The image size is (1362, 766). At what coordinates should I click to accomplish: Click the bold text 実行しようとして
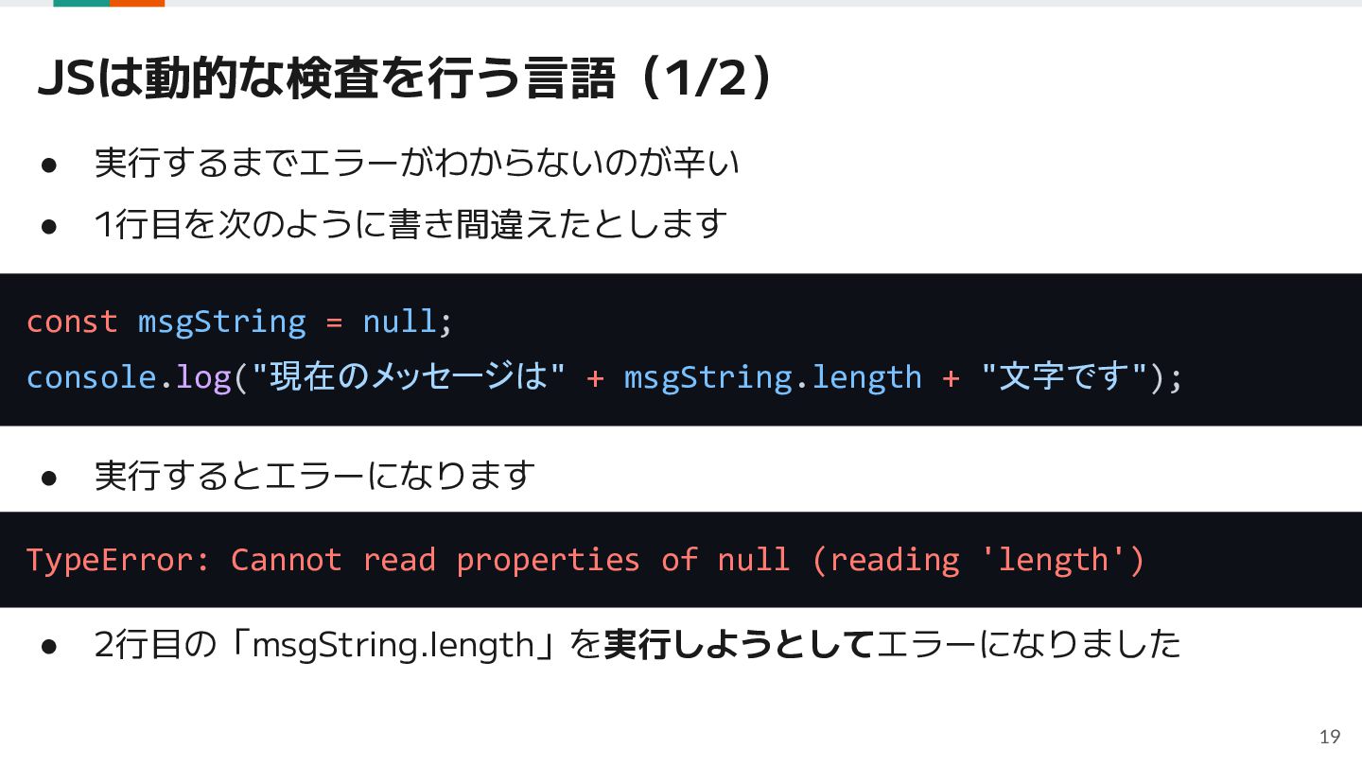739,644
